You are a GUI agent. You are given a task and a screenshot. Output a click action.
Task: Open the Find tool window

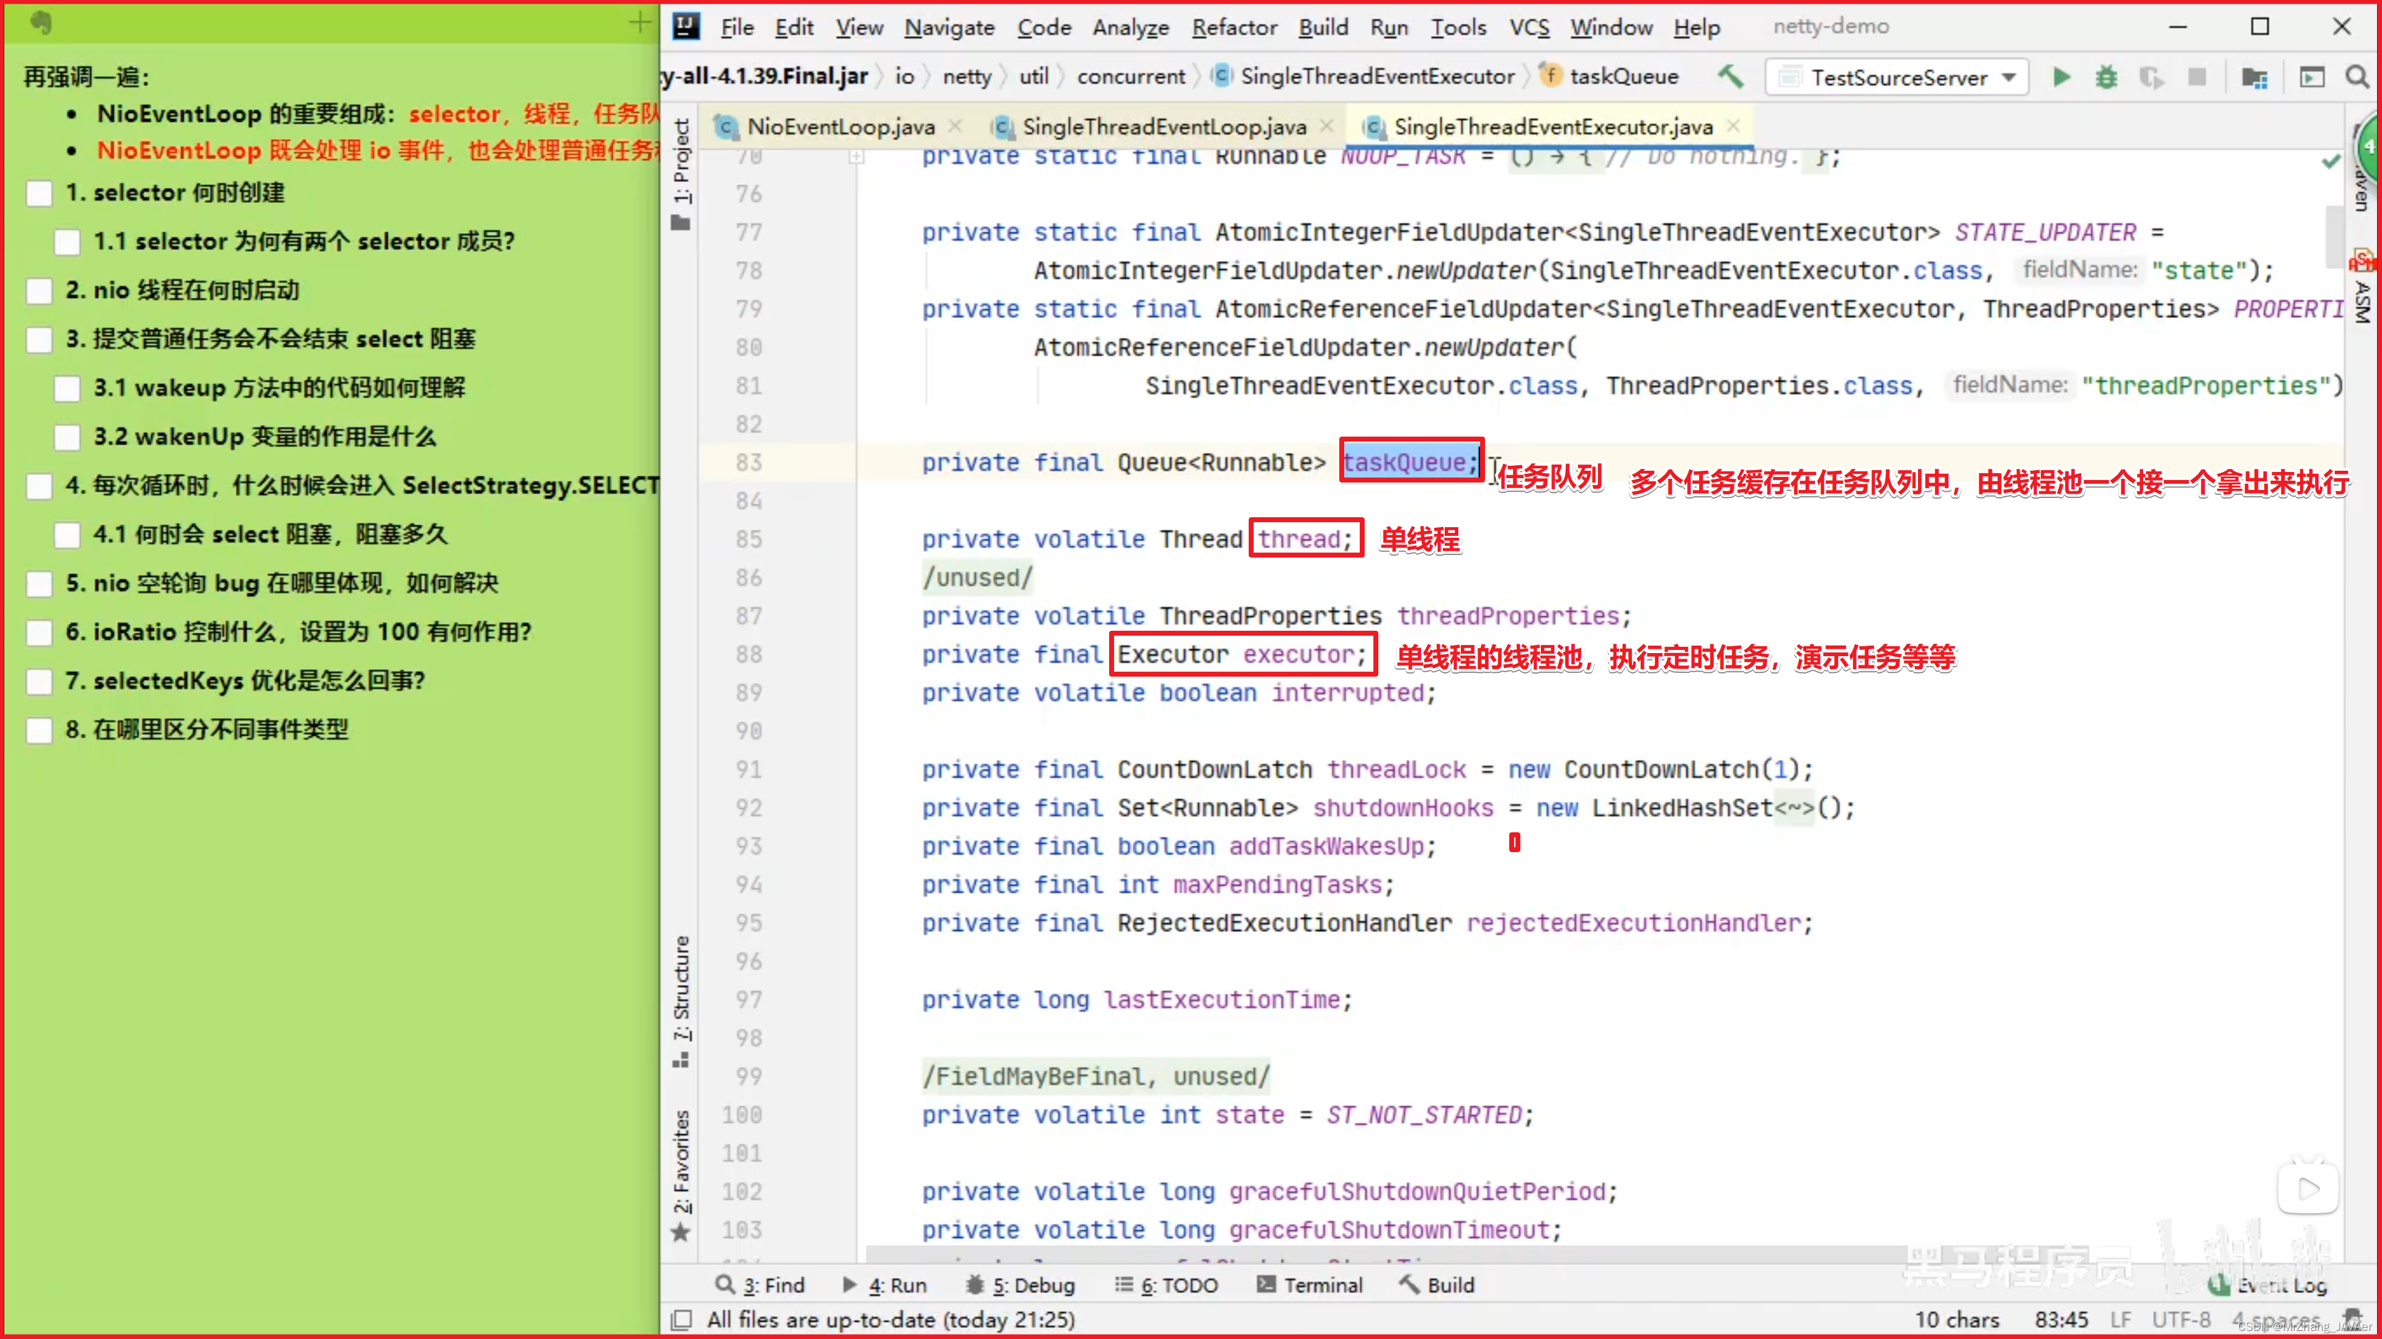coord(760,1286)
